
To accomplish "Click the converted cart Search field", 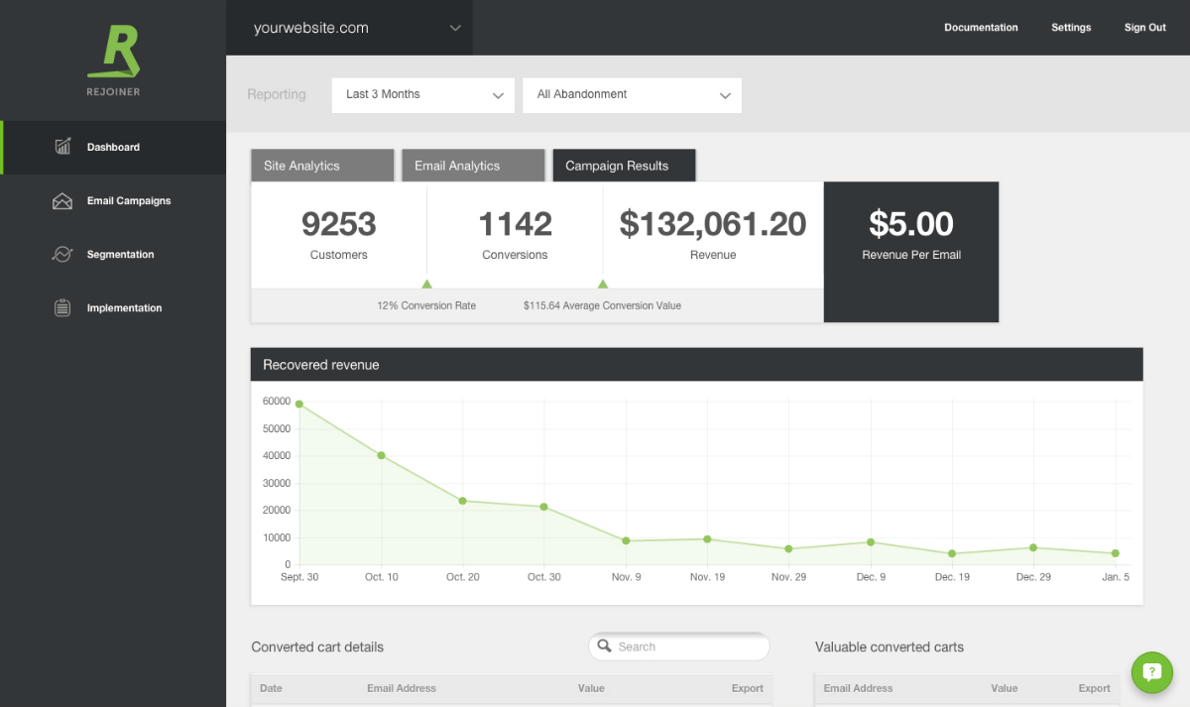I will pyautogui.click(x=679, y=647).
